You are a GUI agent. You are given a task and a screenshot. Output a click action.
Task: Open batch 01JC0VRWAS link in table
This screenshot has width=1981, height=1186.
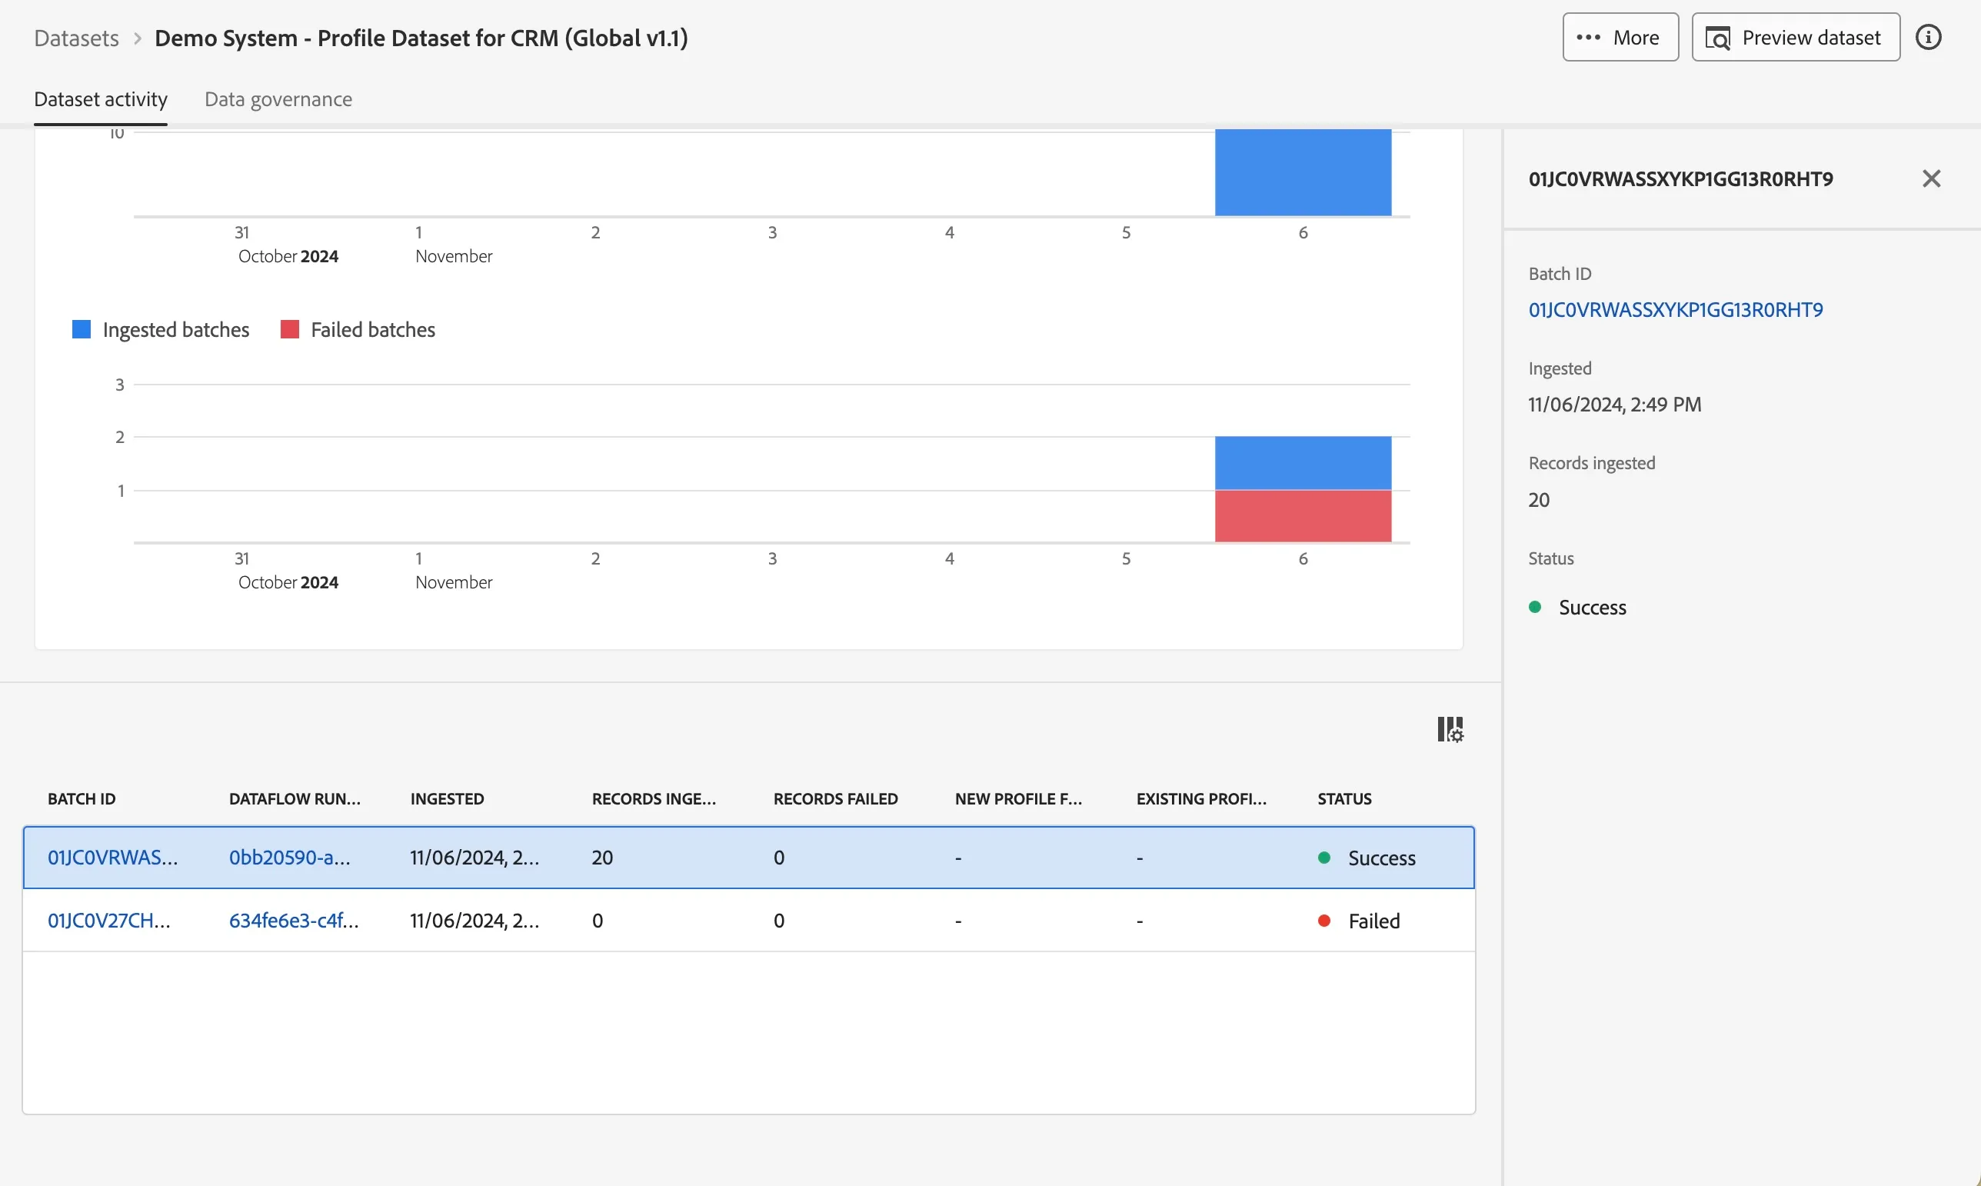click(x=113, y=858)
